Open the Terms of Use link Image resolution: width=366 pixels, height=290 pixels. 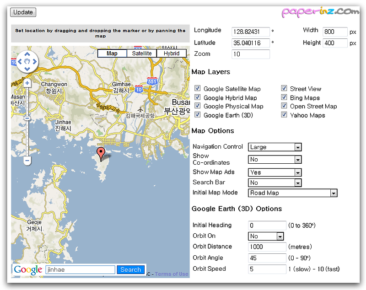(x=172, y=274)
